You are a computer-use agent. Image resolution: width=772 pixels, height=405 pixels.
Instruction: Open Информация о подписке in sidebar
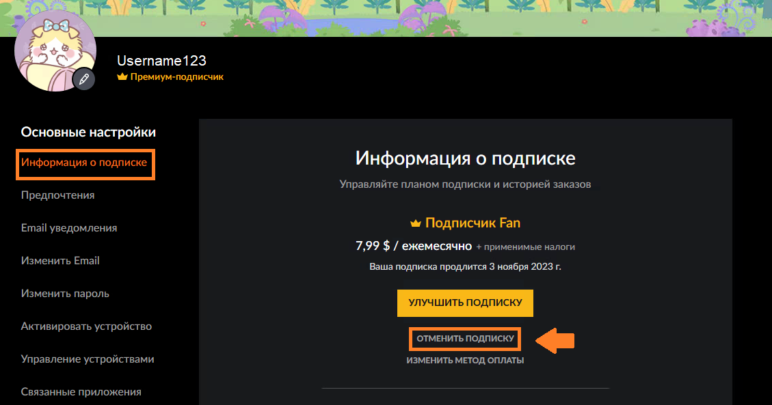coord(84,163)
